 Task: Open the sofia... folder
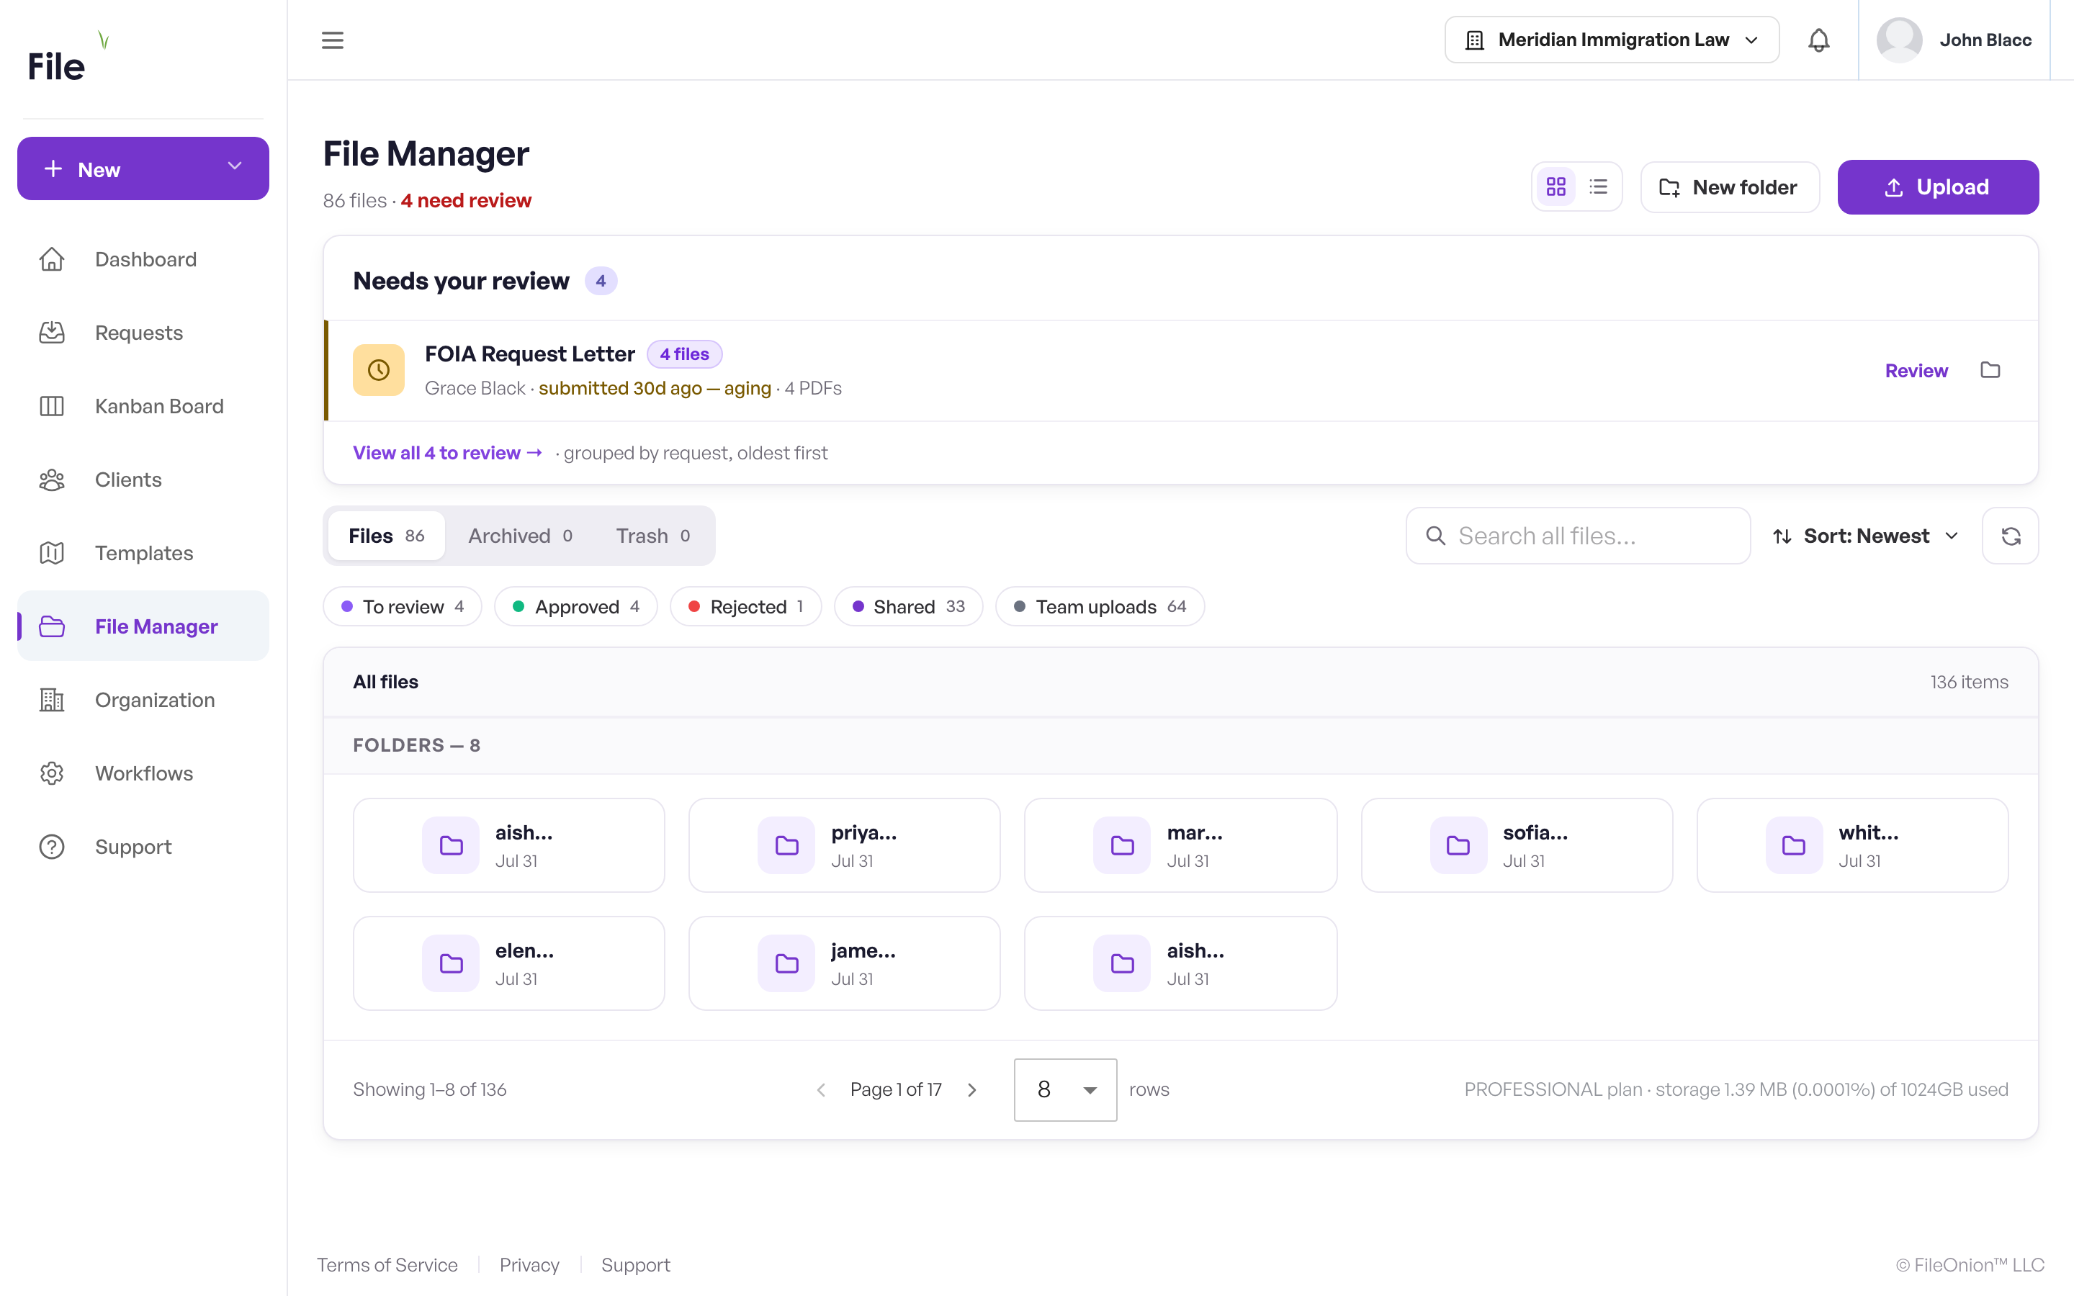point(1517,845)
